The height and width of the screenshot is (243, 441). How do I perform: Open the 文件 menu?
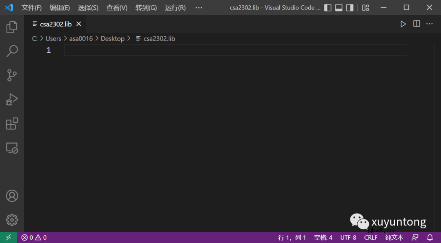point(31,7)
